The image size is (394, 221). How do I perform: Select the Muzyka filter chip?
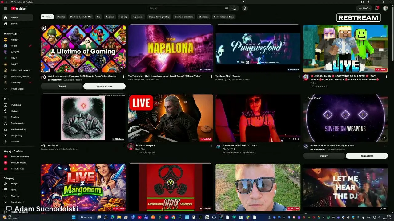click(x=61, y=17)
